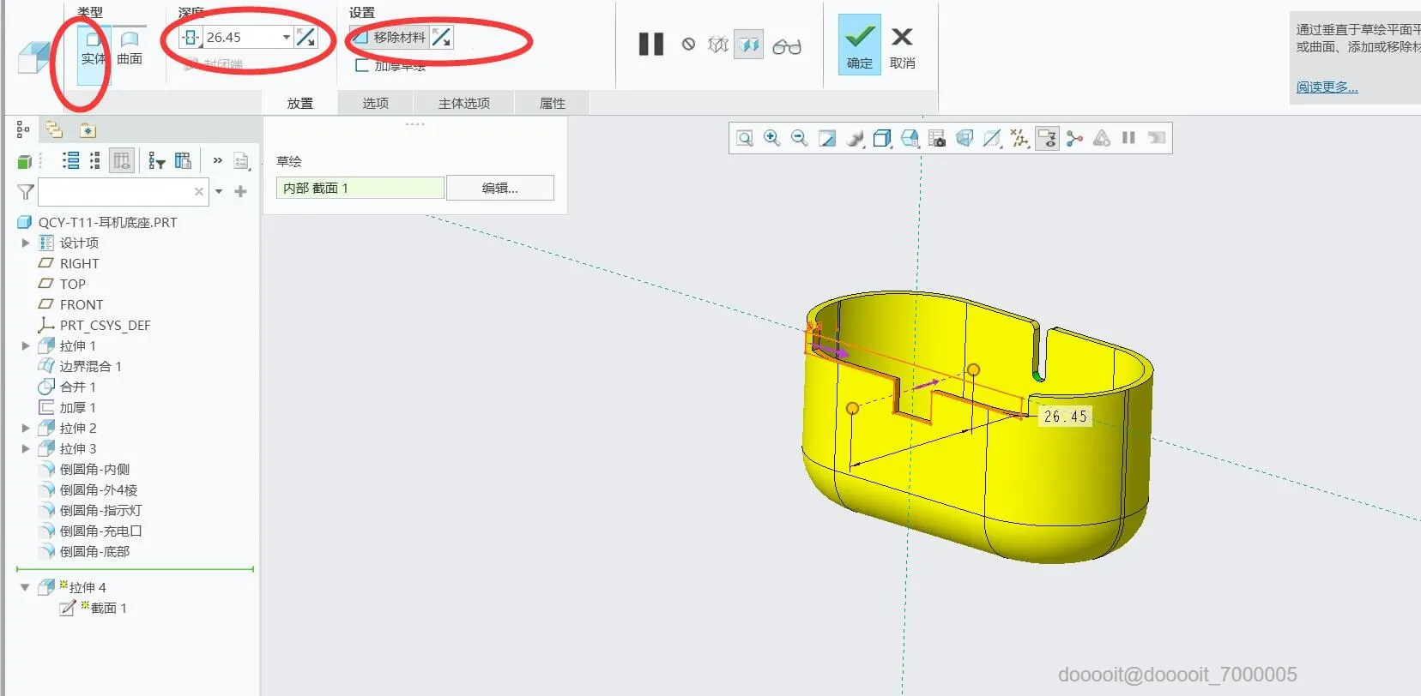This screenshot has width=1421, height=696.
Task: Click the green model display icon
Action: pyautogui.click(x=25, y=161)
